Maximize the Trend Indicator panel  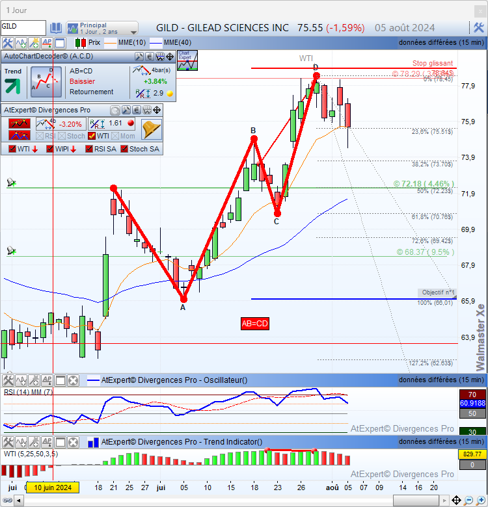[61, 443]
